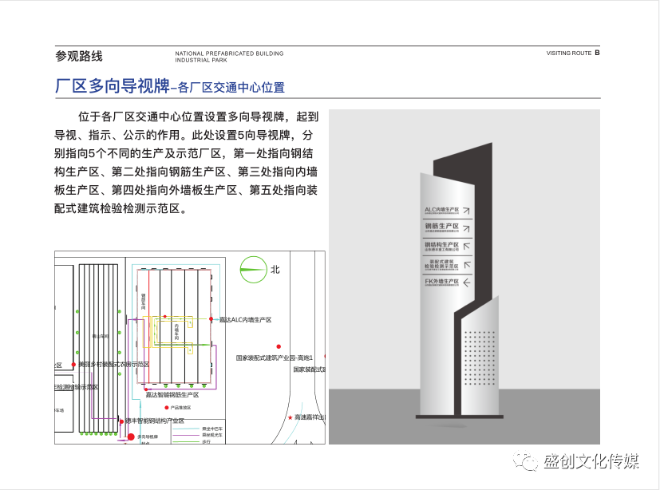This screenshot has height=490, width=660.
Task: Click the map label 多向导视牌
Action: [x=148, y=437]
